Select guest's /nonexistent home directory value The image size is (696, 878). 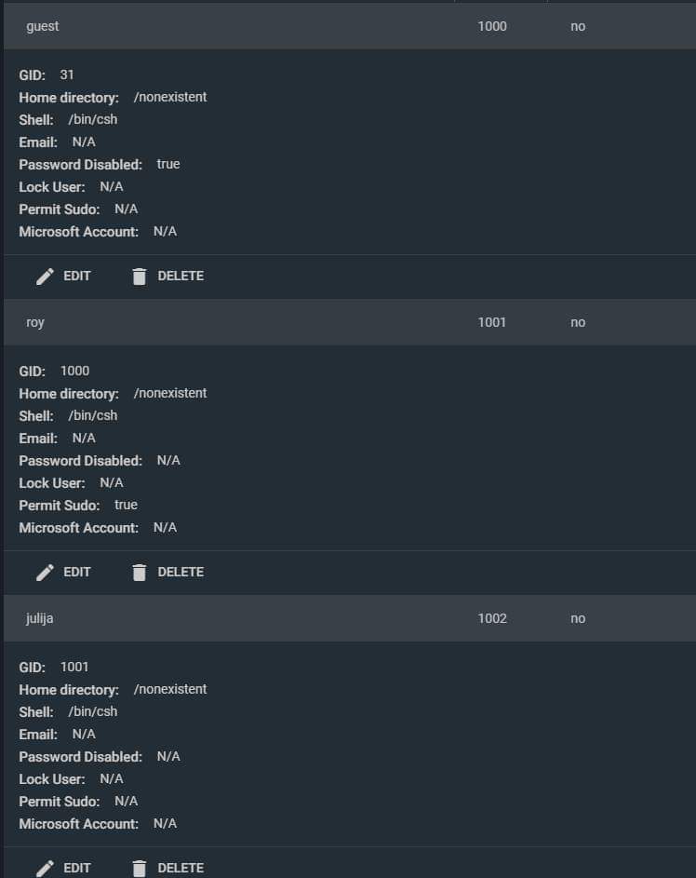pyautogui.click(x=170, y=97)
